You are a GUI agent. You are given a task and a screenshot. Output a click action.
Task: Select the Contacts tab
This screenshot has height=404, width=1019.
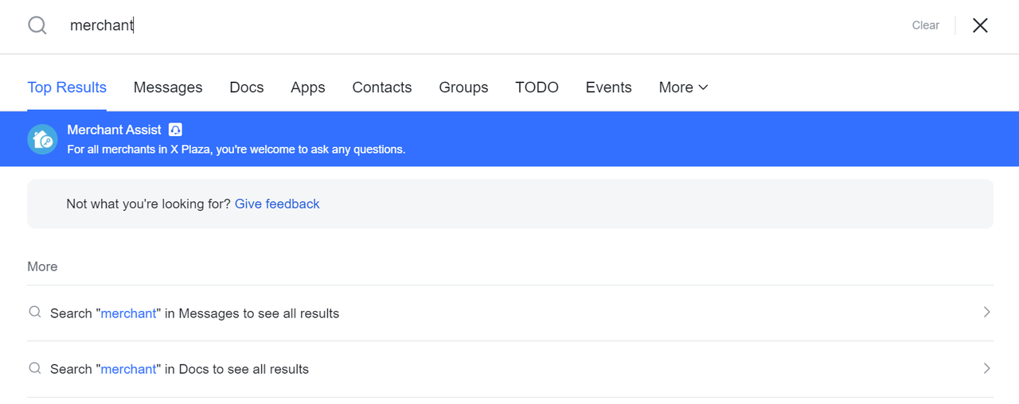pyautogui.click(x=382, y=87)
